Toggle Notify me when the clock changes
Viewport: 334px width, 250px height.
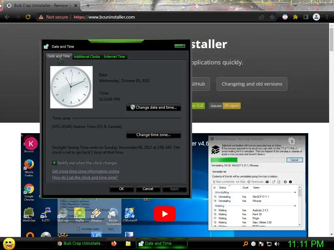[x=54, y=163]
